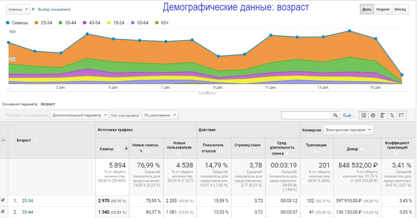
Task: Sort by the Сеансы column header
Action: (106, 149)
